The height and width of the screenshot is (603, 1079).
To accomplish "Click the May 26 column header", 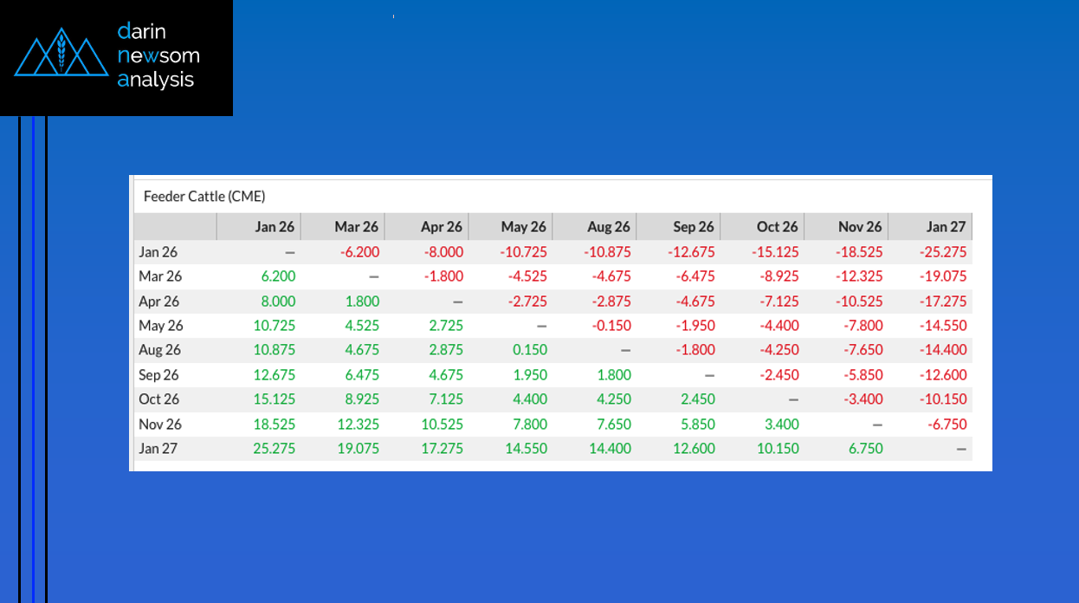I will pos(523,227).
